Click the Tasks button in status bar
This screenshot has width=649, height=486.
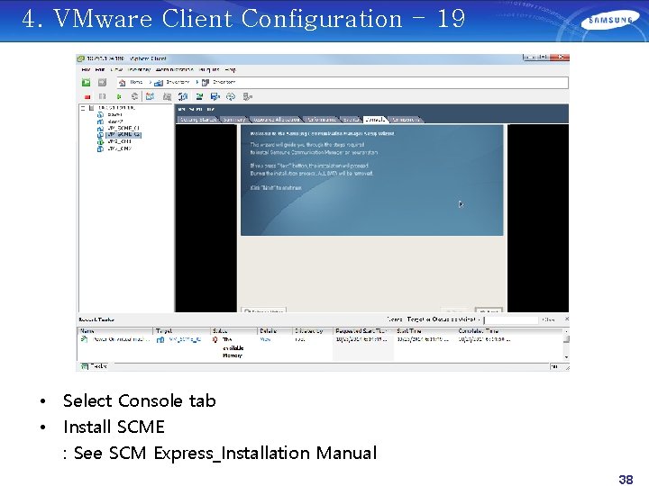coord(95,366)
